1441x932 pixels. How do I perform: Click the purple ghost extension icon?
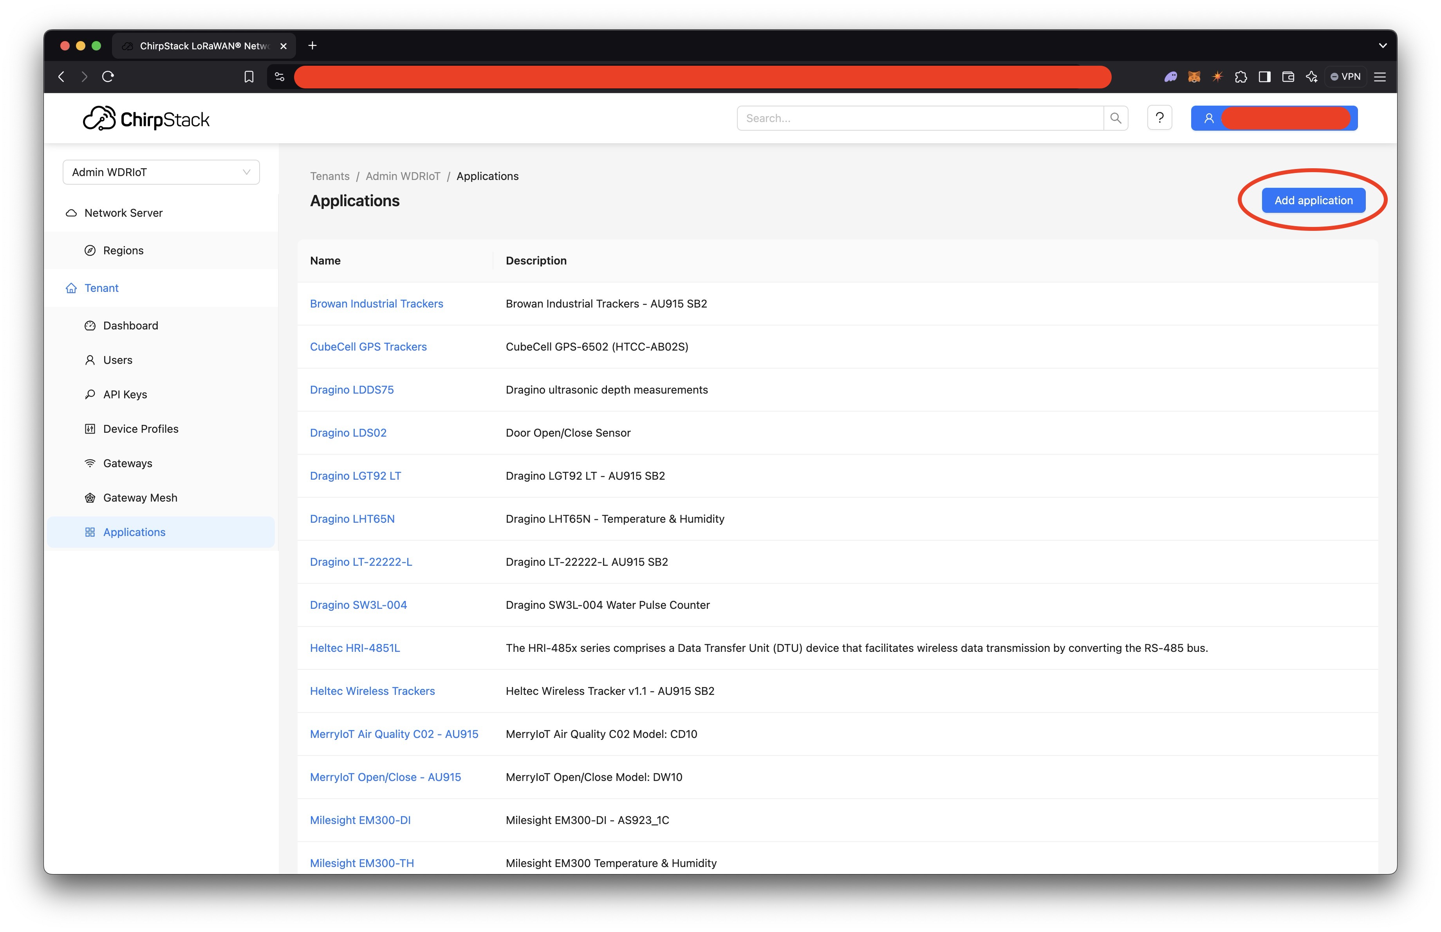[1170, 77]
